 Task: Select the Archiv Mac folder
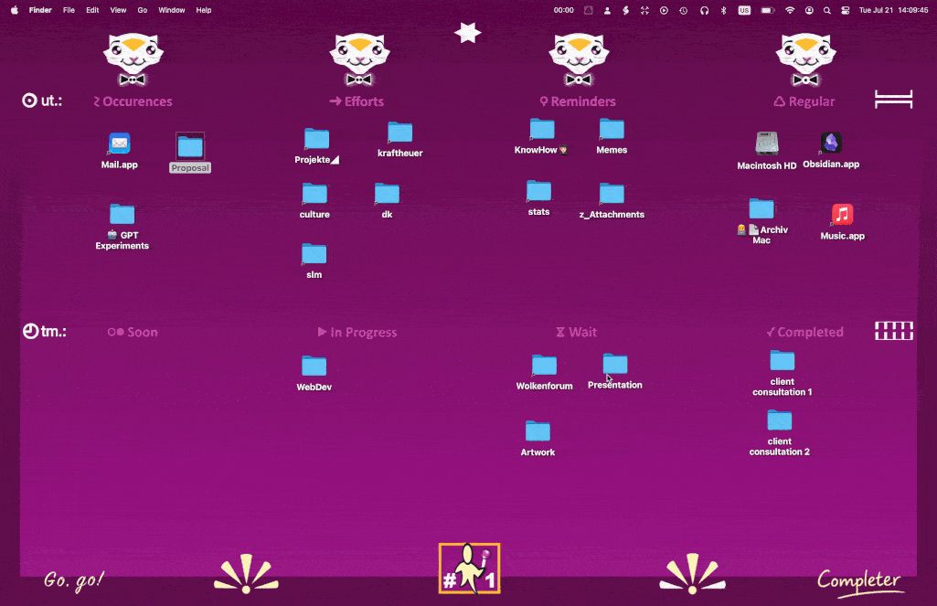(761, 209)
